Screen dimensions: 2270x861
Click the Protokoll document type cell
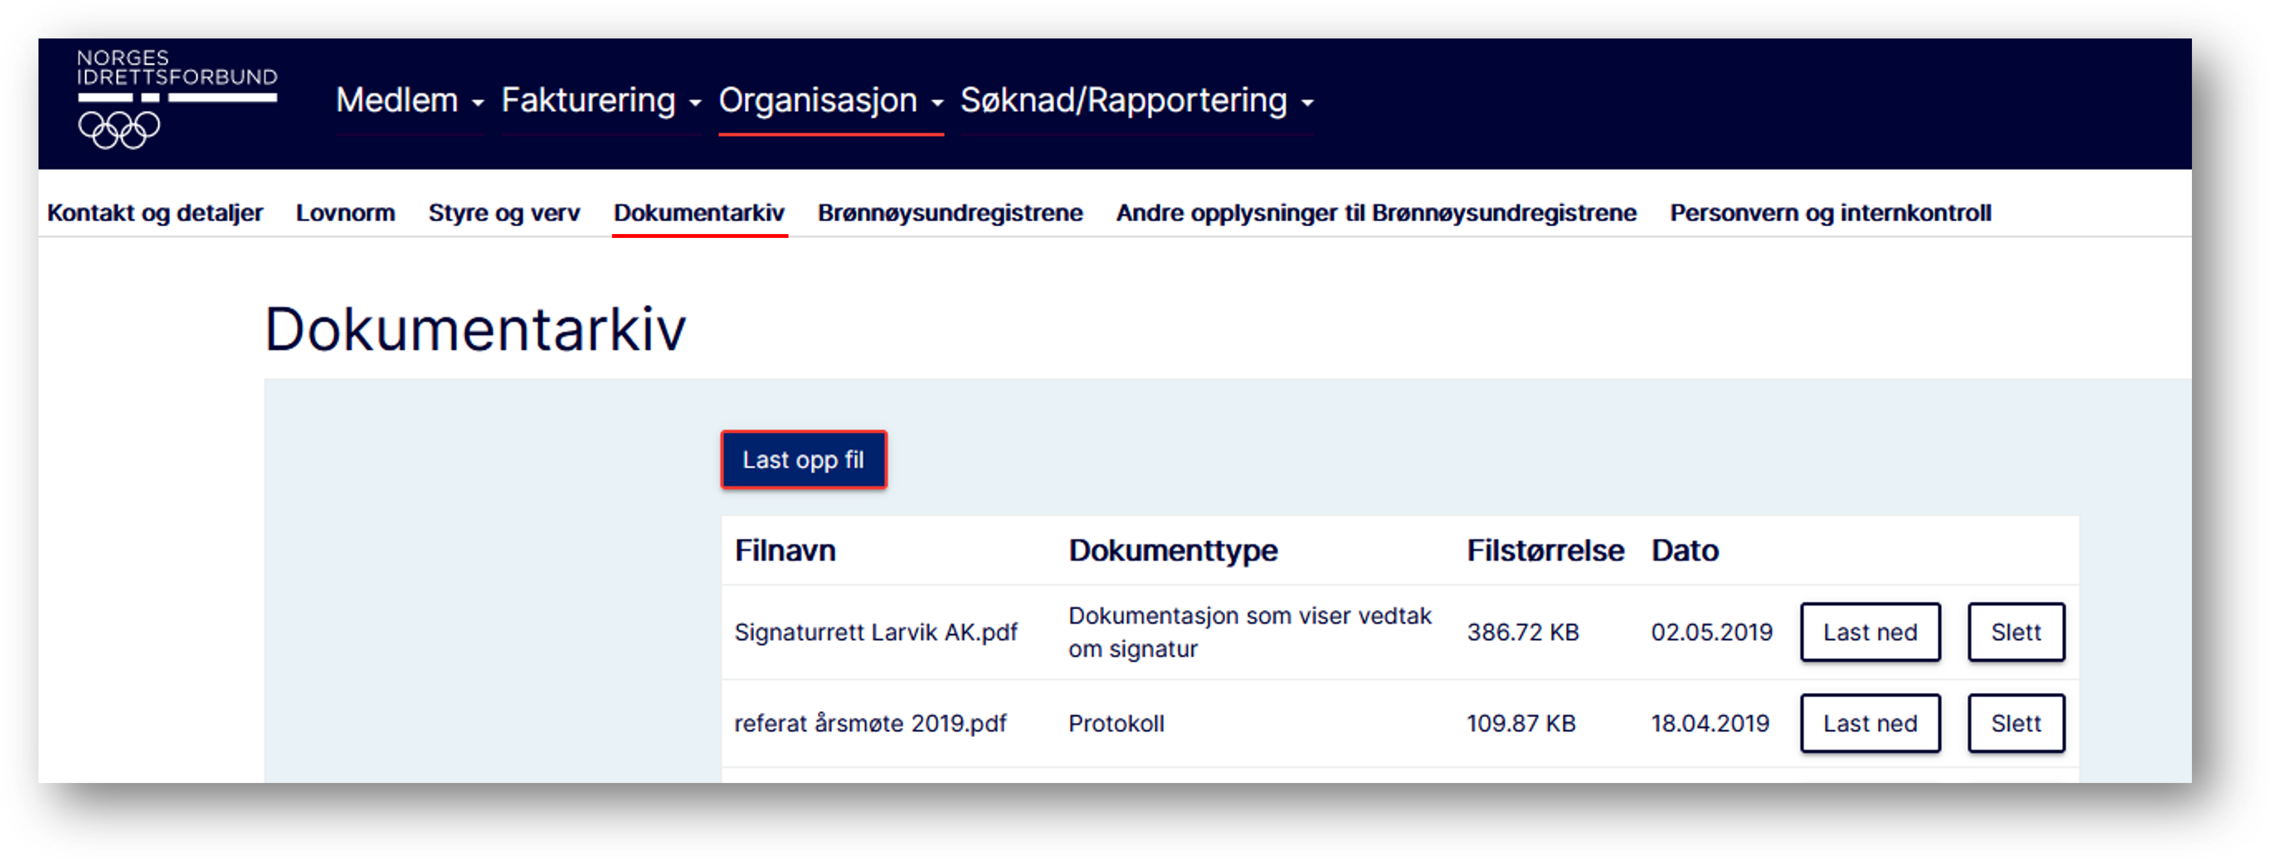tap(1116, 724)
